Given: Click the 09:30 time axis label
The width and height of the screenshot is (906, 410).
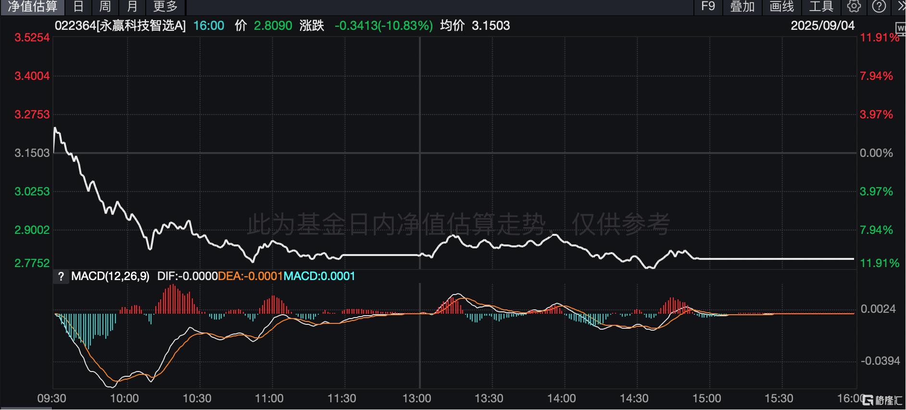Looking at the screenshot, I should [x=52, y=398].
